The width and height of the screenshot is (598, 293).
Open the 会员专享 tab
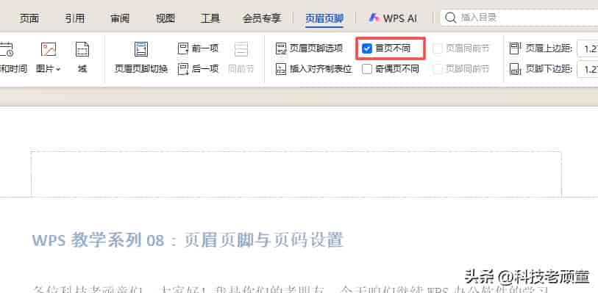(x=262, y=18)
